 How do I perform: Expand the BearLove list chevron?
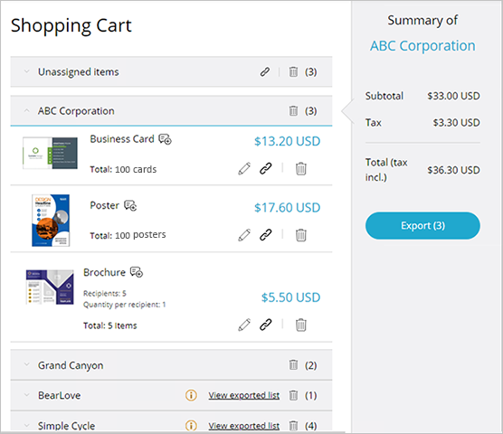[27, 395]
